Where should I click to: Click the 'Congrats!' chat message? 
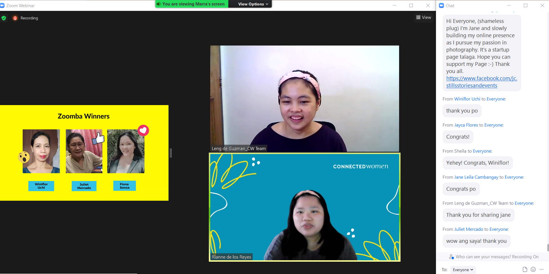point(458,137)
